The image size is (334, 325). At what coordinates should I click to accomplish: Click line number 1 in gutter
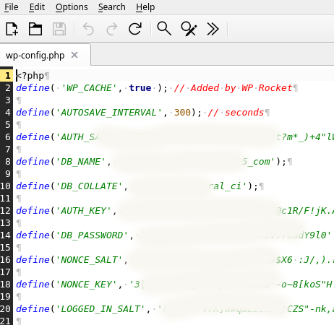tap(7, 76)
